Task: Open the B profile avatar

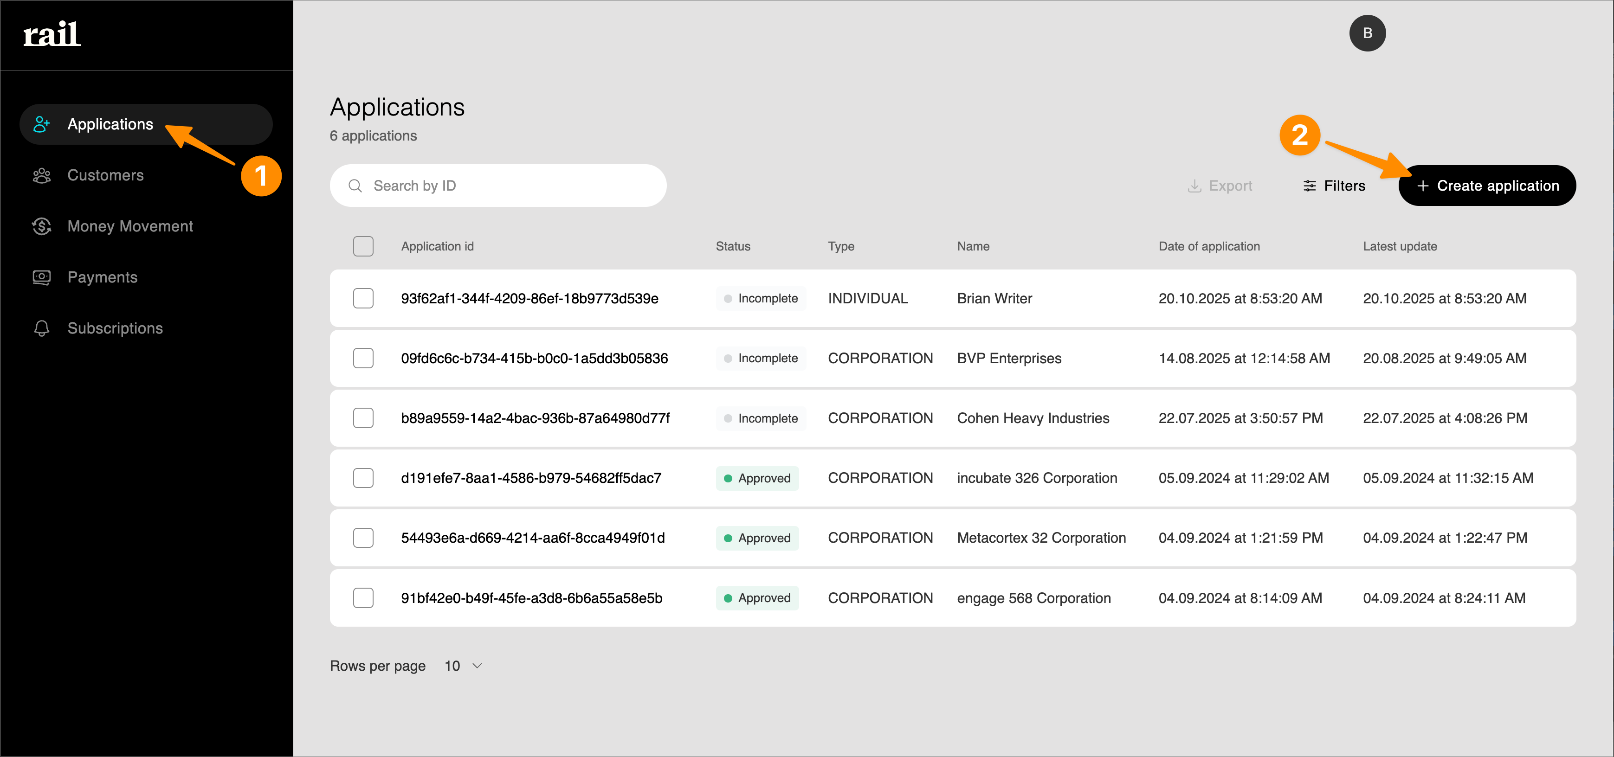Action: point(1367,33)
